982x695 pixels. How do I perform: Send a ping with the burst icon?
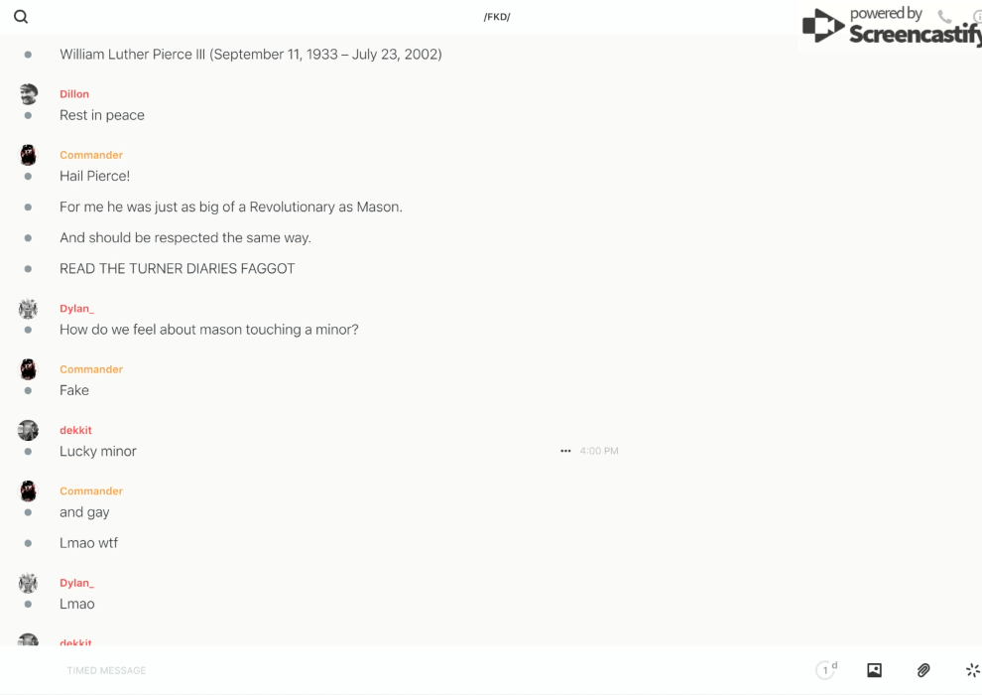(972, 670)
